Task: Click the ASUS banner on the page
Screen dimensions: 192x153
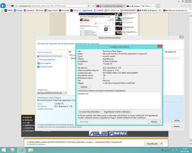Action: click(98, 133)
